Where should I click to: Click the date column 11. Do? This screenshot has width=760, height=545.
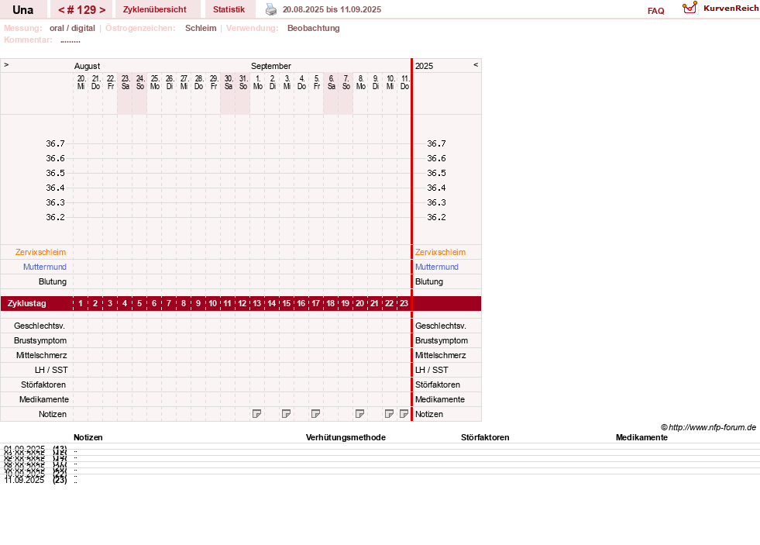(404, 82)
